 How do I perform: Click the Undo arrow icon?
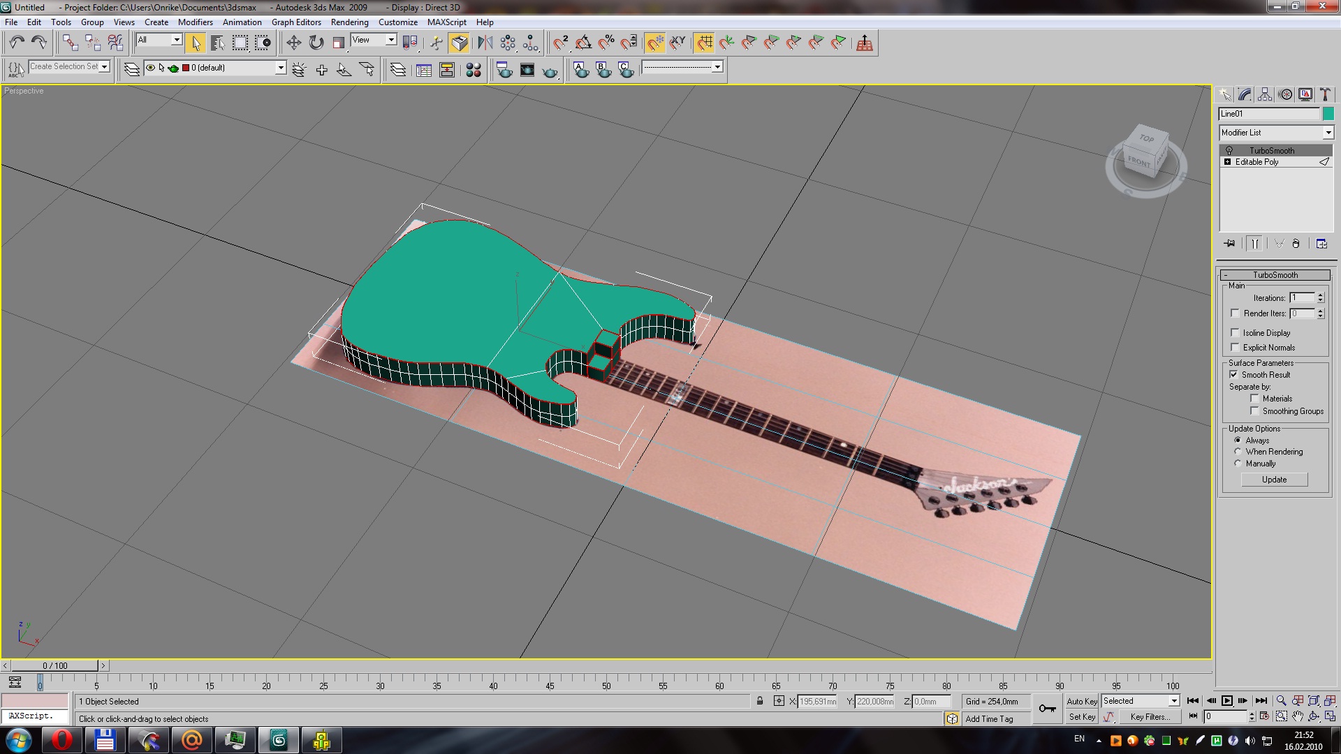17,43
